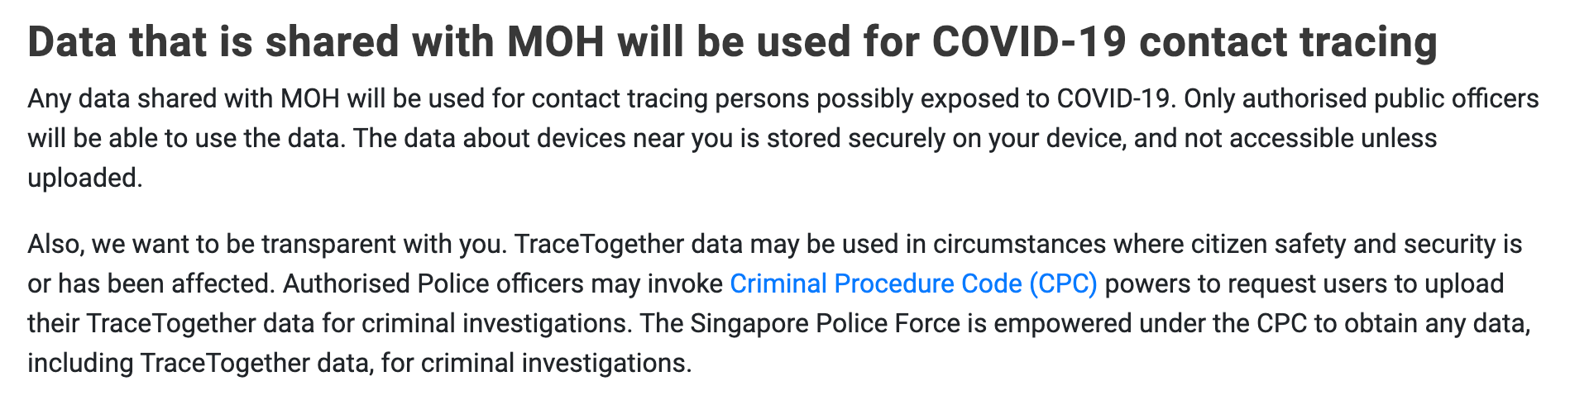The height and width of the screenshot is (405, 1570).
Task: Click the phrase 'citizen safety and security'
Action: (1343, 245)
